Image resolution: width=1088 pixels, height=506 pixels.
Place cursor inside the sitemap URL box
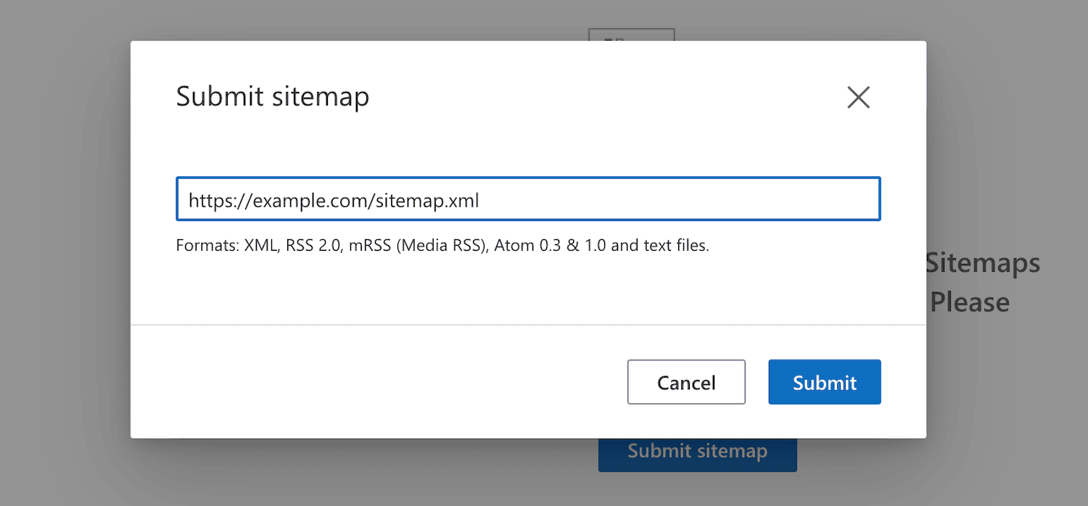528,199
